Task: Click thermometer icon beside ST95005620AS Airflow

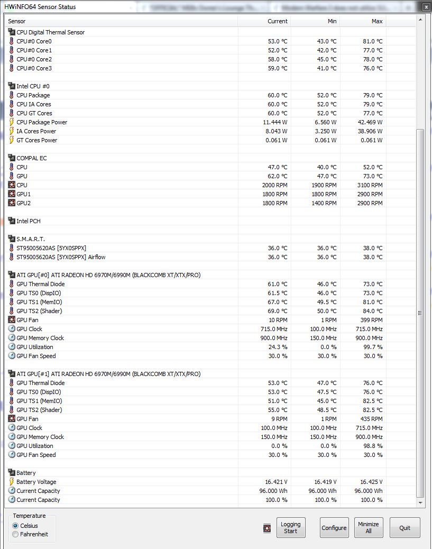Action: [12, 257]
